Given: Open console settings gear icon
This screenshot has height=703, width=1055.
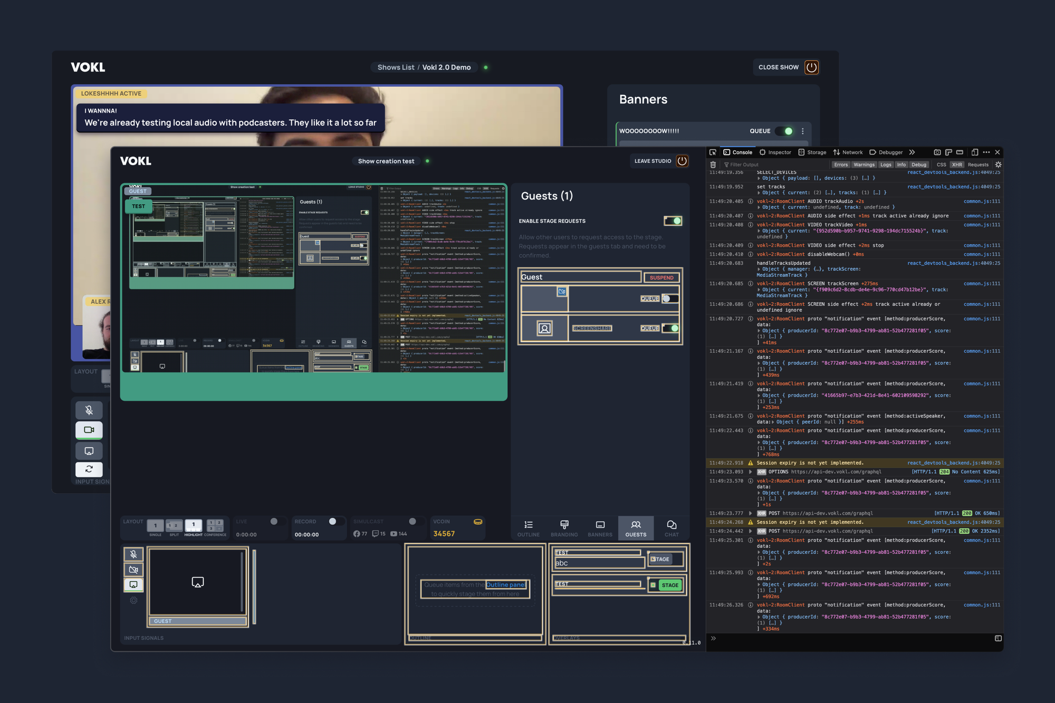Looking at the screenshot, I should pos(998,165).
